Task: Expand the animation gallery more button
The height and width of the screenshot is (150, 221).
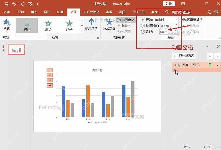Action: tap(82, 31)
